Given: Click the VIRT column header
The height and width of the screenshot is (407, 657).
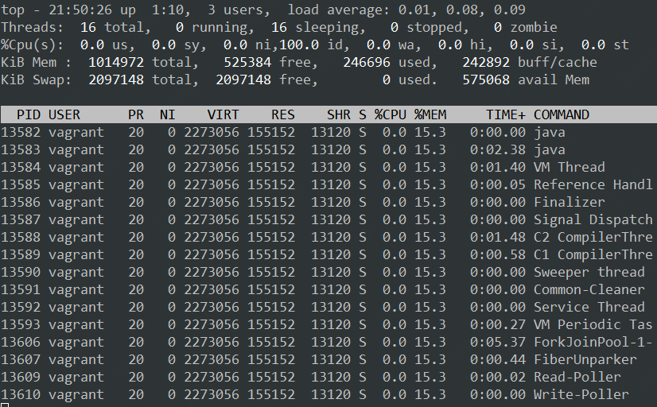Looking at the screenshot, I should [223, 114].
